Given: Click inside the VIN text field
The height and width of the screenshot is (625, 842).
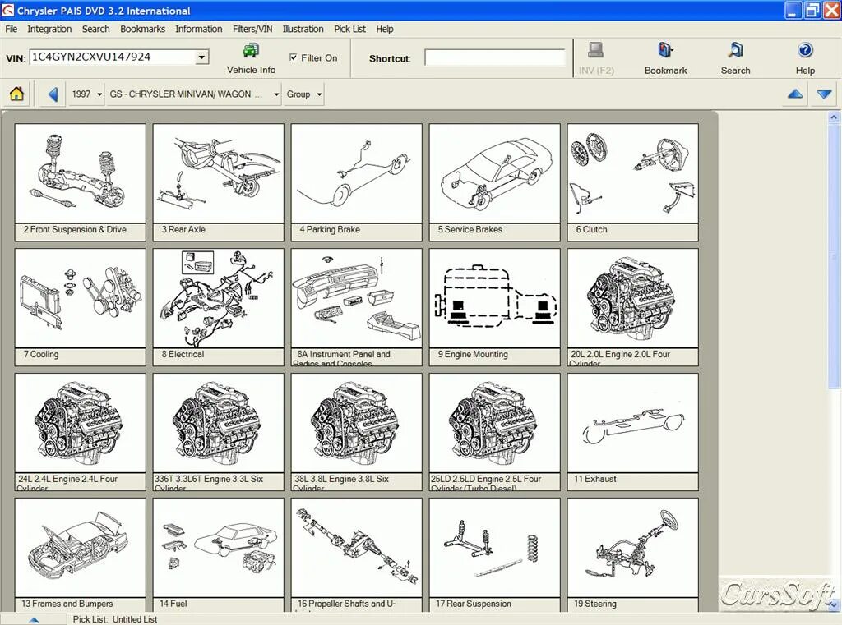Looking at the screenshot, I should pos(112,57).
